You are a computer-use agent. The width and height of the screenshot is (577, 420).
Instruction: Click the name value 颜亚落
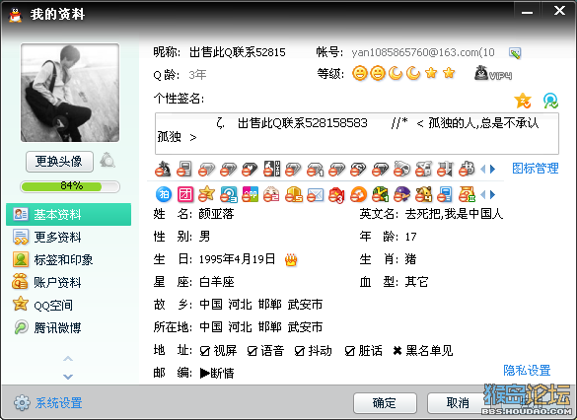[x=216, y=214]
